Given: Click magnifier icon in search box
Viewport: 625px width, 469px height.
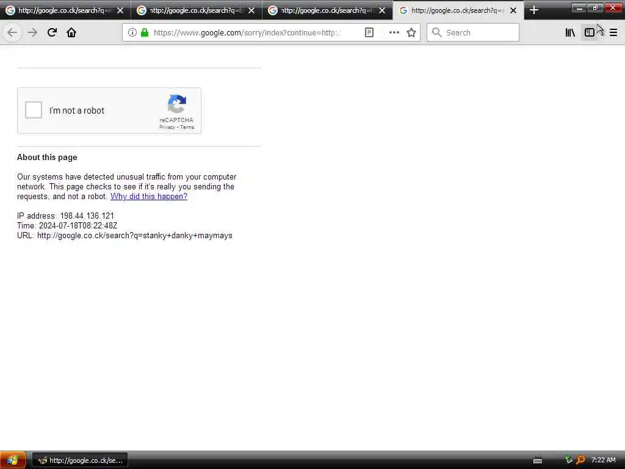Looking at the screenshot, I should pos(437,33).
